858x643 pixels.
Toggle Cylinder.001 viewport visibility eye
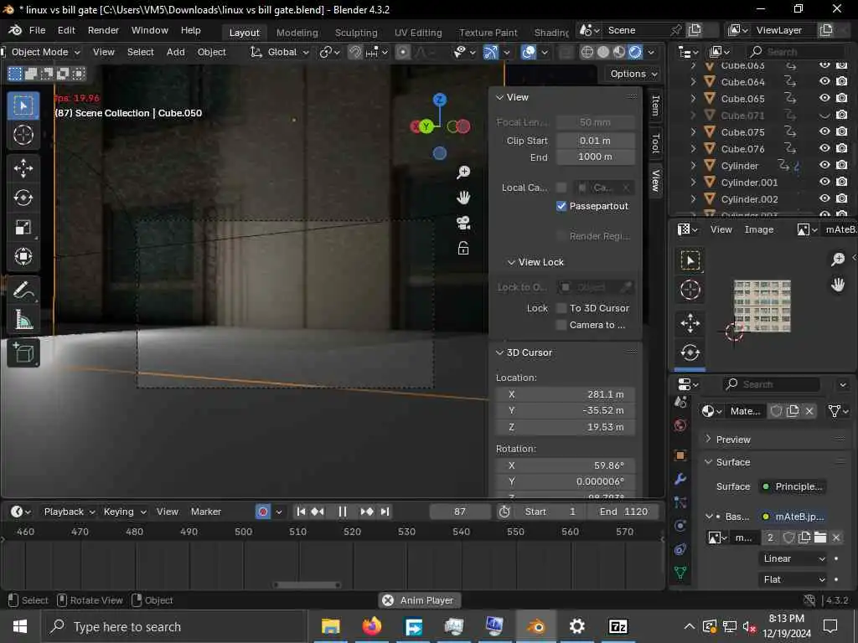pyautogui.click(x=824, y=182)
